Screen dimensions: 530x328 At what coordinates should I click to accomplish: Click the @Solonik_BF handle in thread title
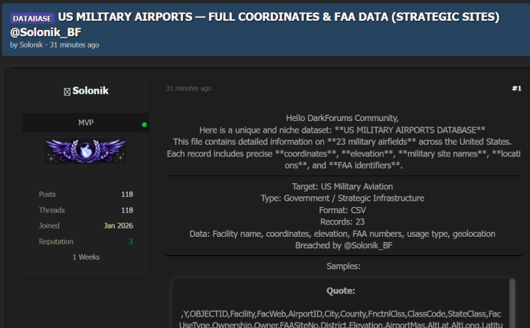coord(45,31)
